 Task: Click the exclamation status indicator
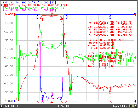click(136, 106)
